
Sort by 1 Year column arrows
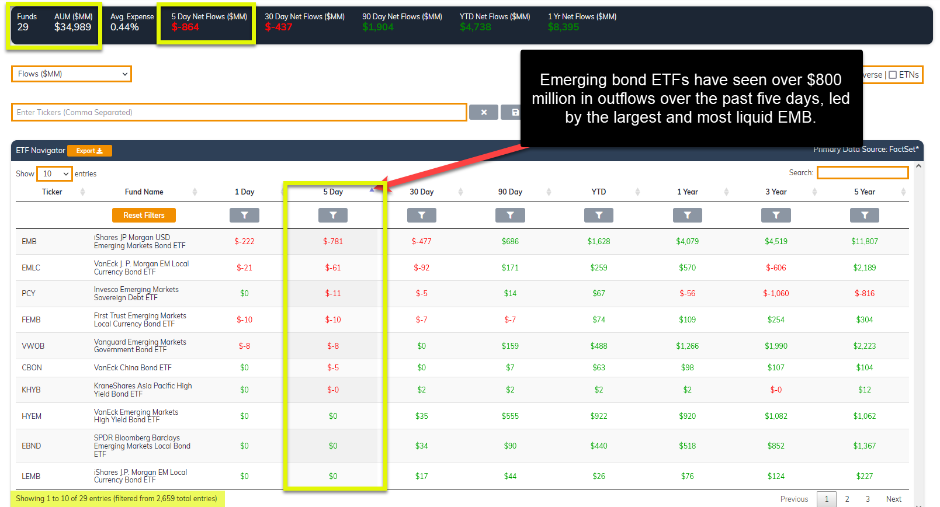(x=726, y=192)
